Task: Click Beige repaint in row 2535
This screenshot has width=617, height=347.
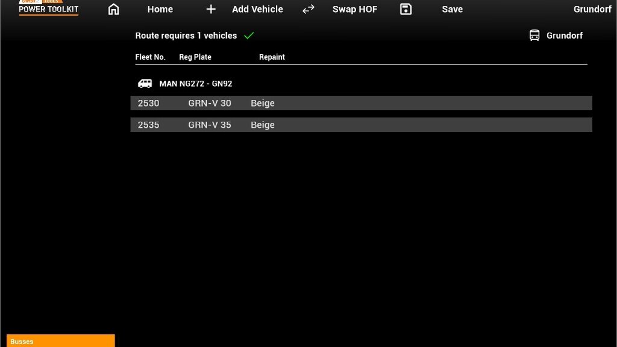Action: [263, 125]
